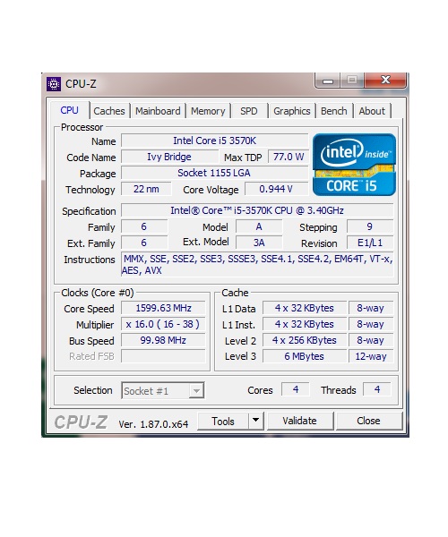
Task: Expand the Socket #1 selection combo box
Action: click(163, 391)
